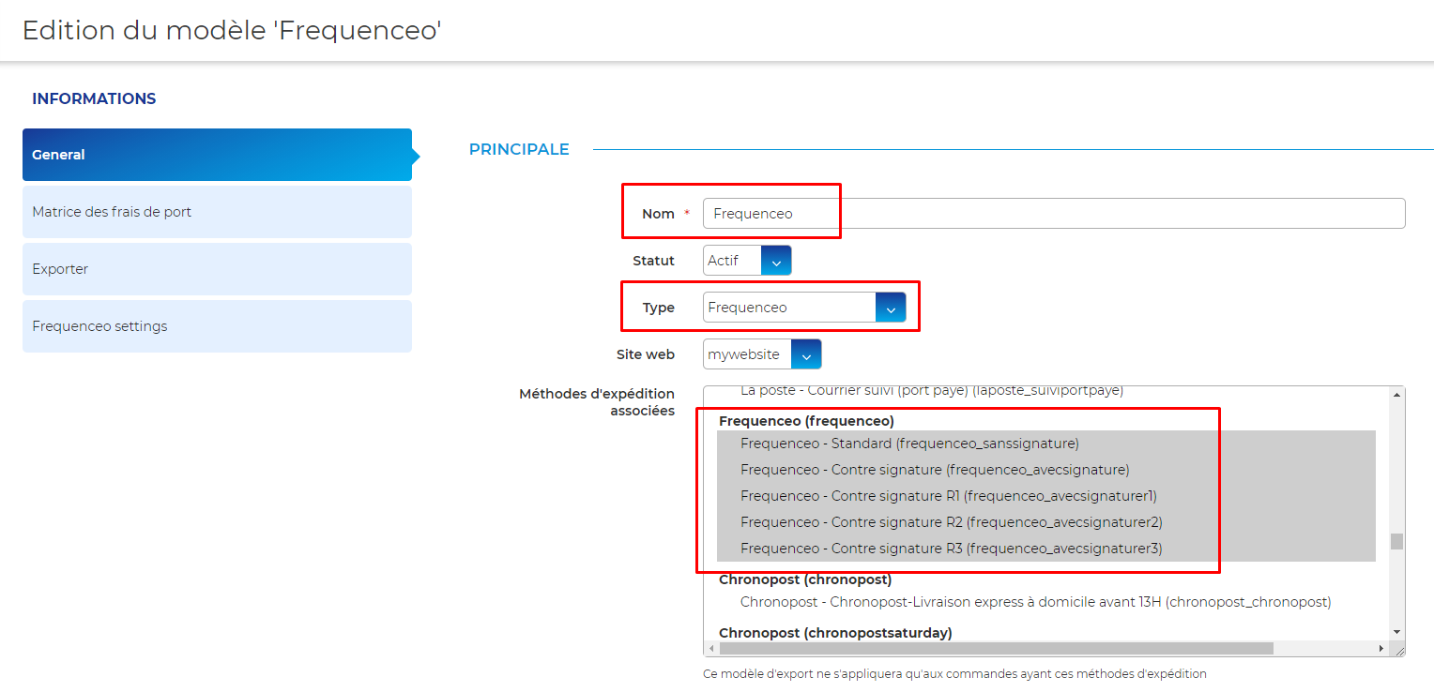Open the General tab
This screenshot has width=1434, height=692.
tap(217, 155)
